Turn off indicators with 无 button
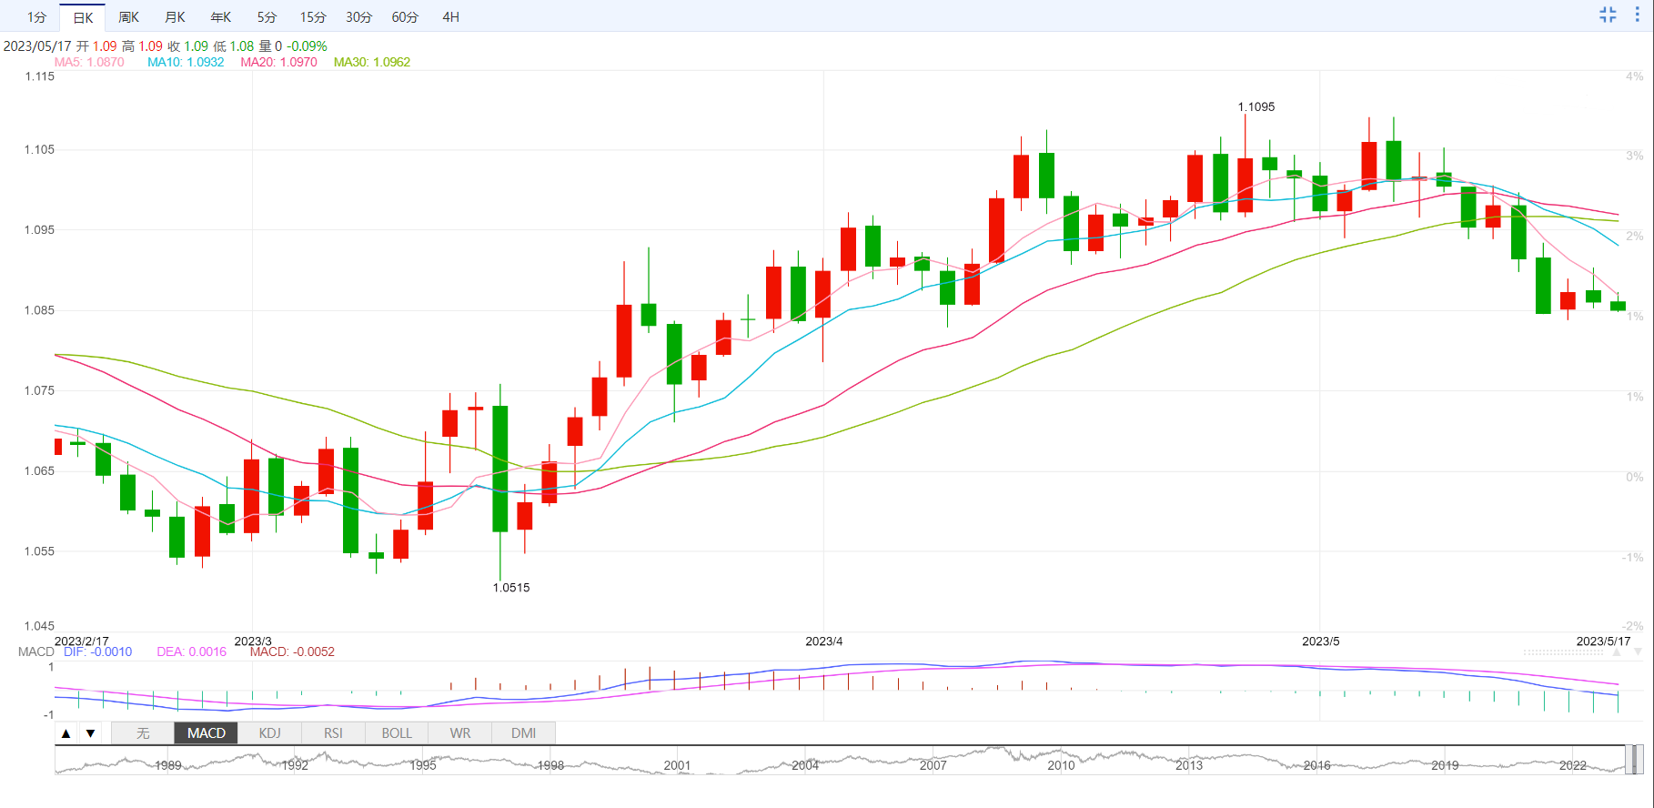The image size is (1654, 808). tap(143, 733)
